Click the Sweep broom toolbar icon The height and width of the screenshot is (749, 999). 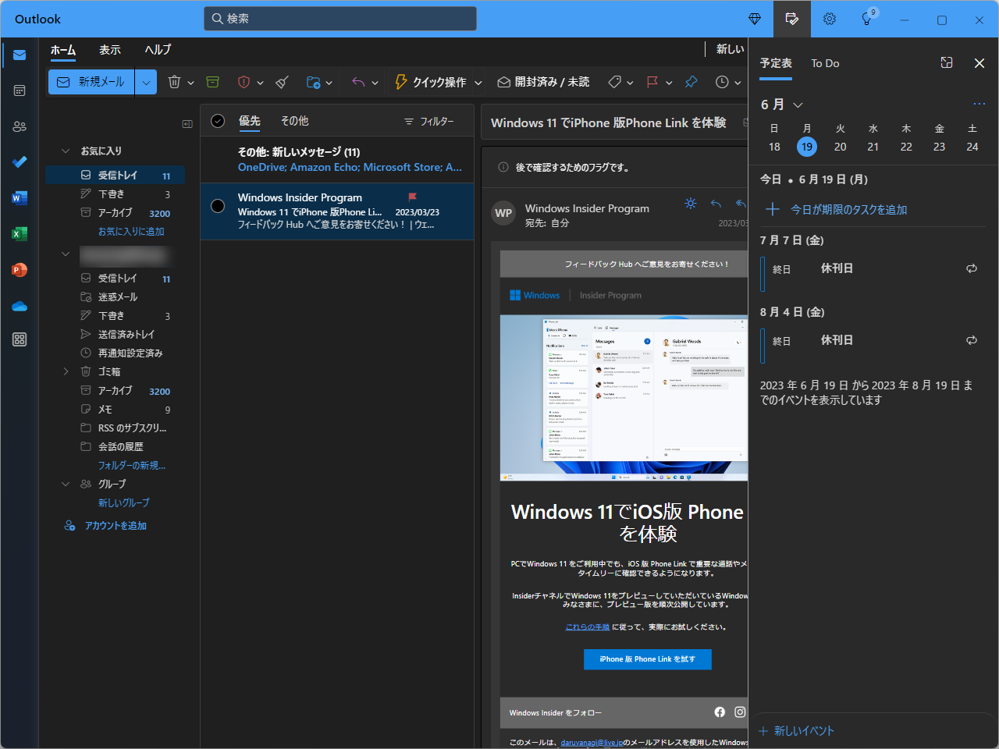coord(282,81)
